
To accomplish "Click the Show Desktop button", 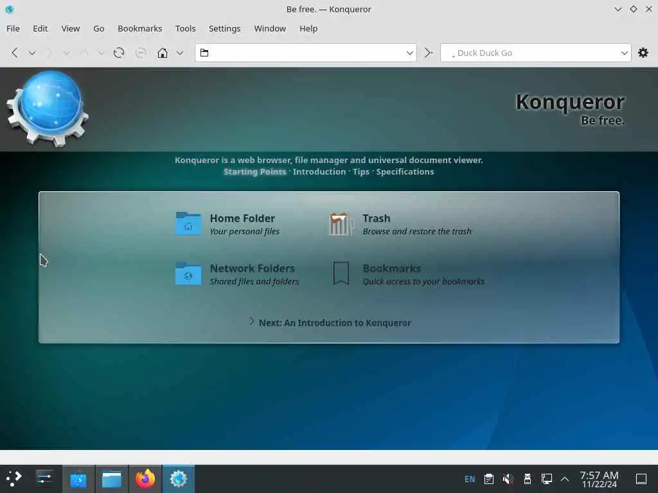I will tap(641, 479).
